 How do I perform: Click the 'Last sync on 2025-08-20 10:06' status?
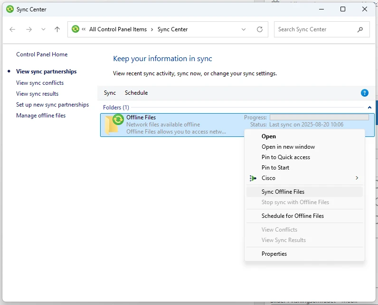tap(306, 125)
